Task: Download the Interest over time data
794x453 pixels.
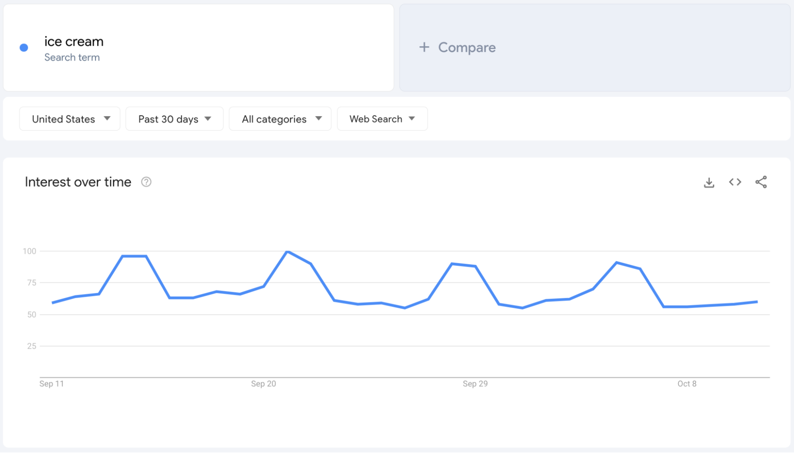Action: (x=709, y=182)
